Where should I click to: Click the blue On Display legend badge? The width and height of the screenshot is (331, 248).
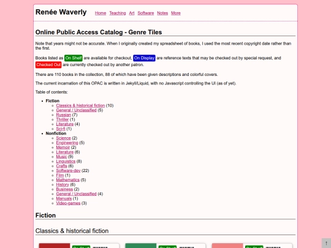[x=145, y=58]
